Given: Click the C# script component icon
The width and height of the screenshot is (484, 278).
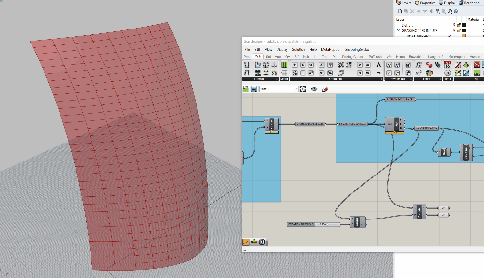Looking at the screenshot, I should 429,65.
